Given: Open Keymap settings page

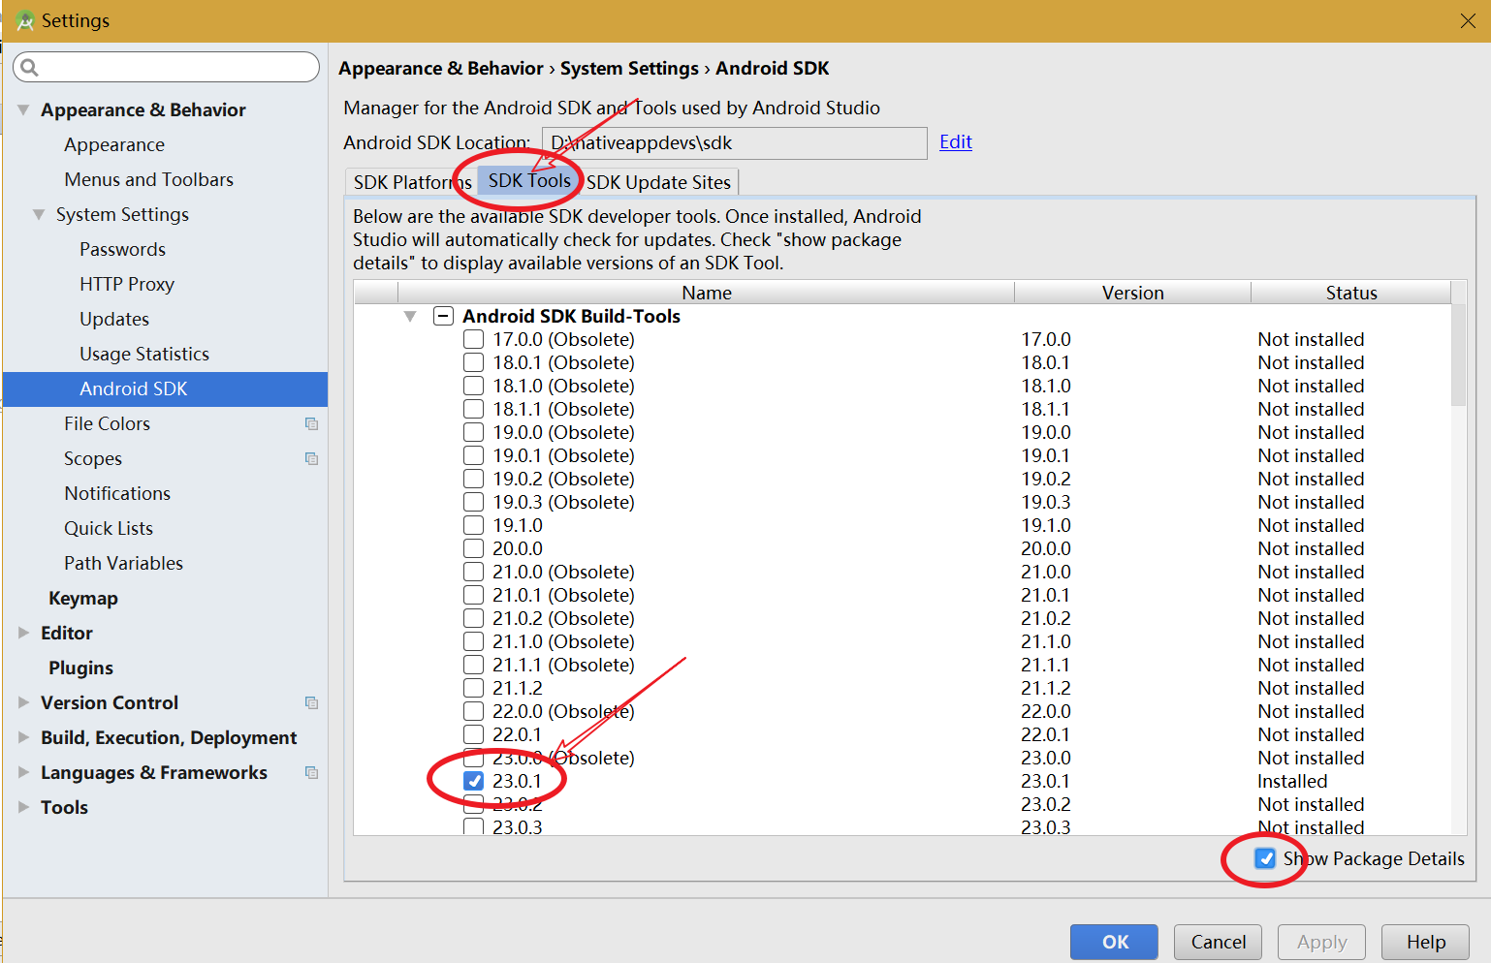Looking at the screenshot, I should (x=83, y=598).
